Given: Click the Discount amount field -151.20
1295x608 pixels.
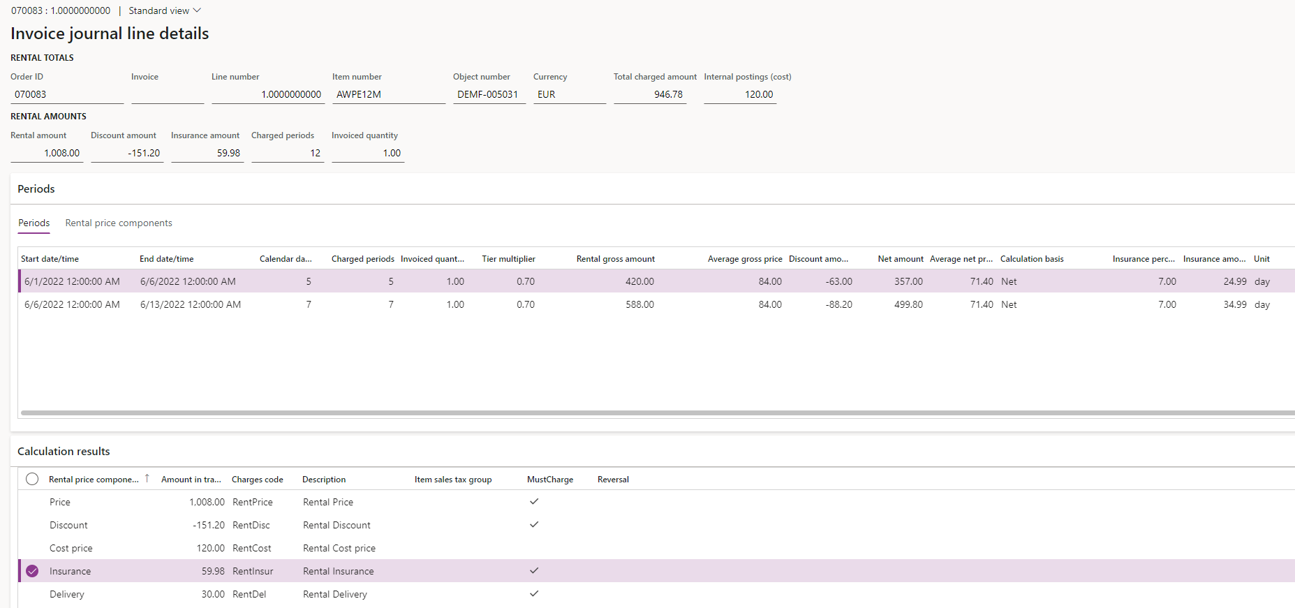Looking at the screenshot, I should pos(127,153).
